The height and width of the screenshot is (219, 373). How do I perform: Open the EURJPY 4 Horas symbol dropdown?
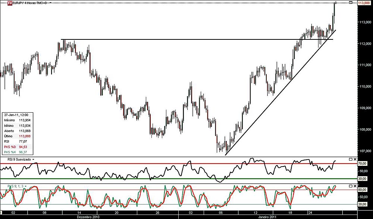50,4
